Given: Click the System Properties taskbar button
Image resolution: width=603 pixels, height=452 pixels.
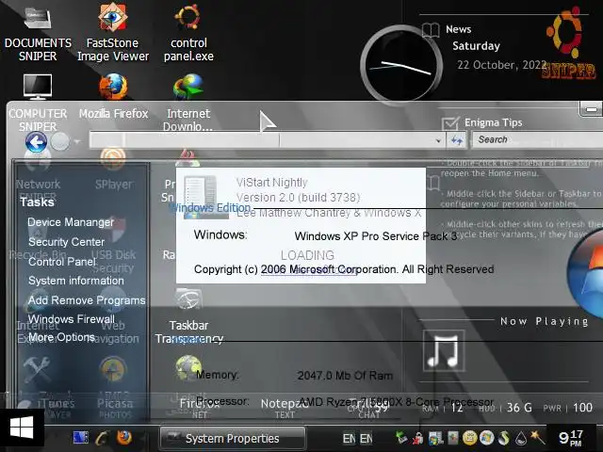Looking at the screenshot, I should pyautogui.click(x=233, y=438).
